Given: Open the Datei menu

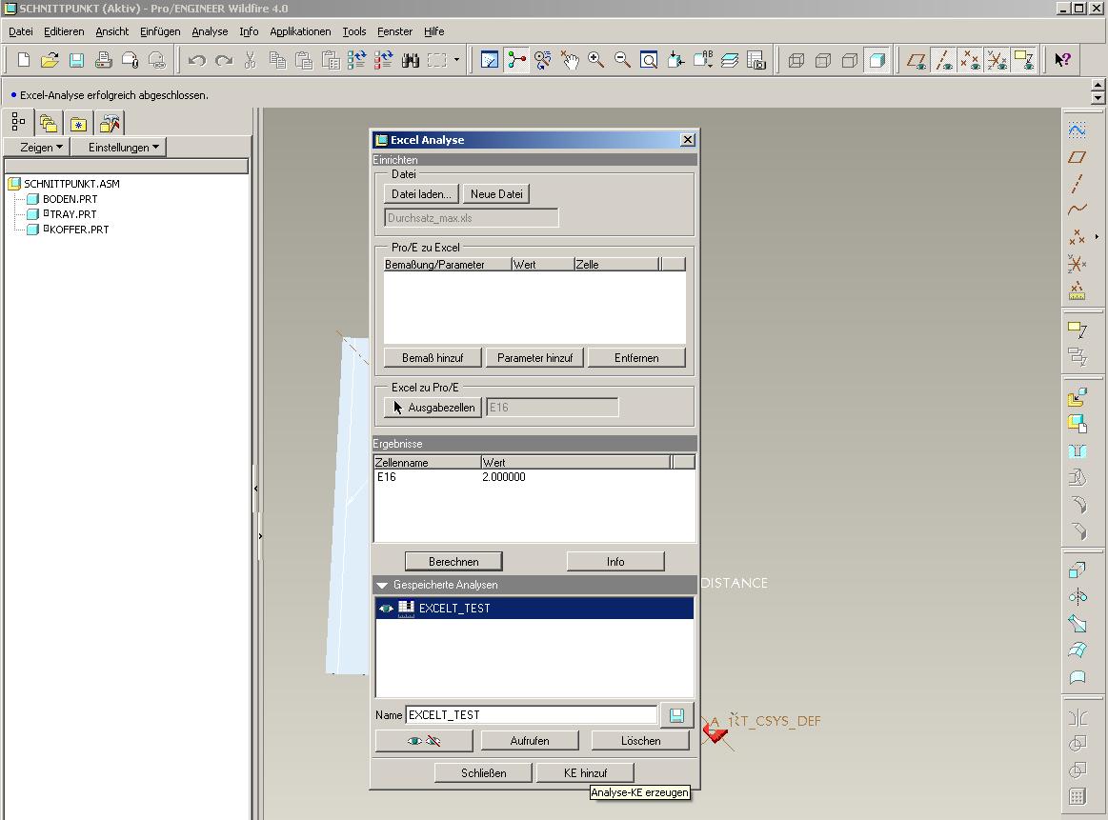Looking at the screenshot, I should pyautogui.click(x=21, y=31).
